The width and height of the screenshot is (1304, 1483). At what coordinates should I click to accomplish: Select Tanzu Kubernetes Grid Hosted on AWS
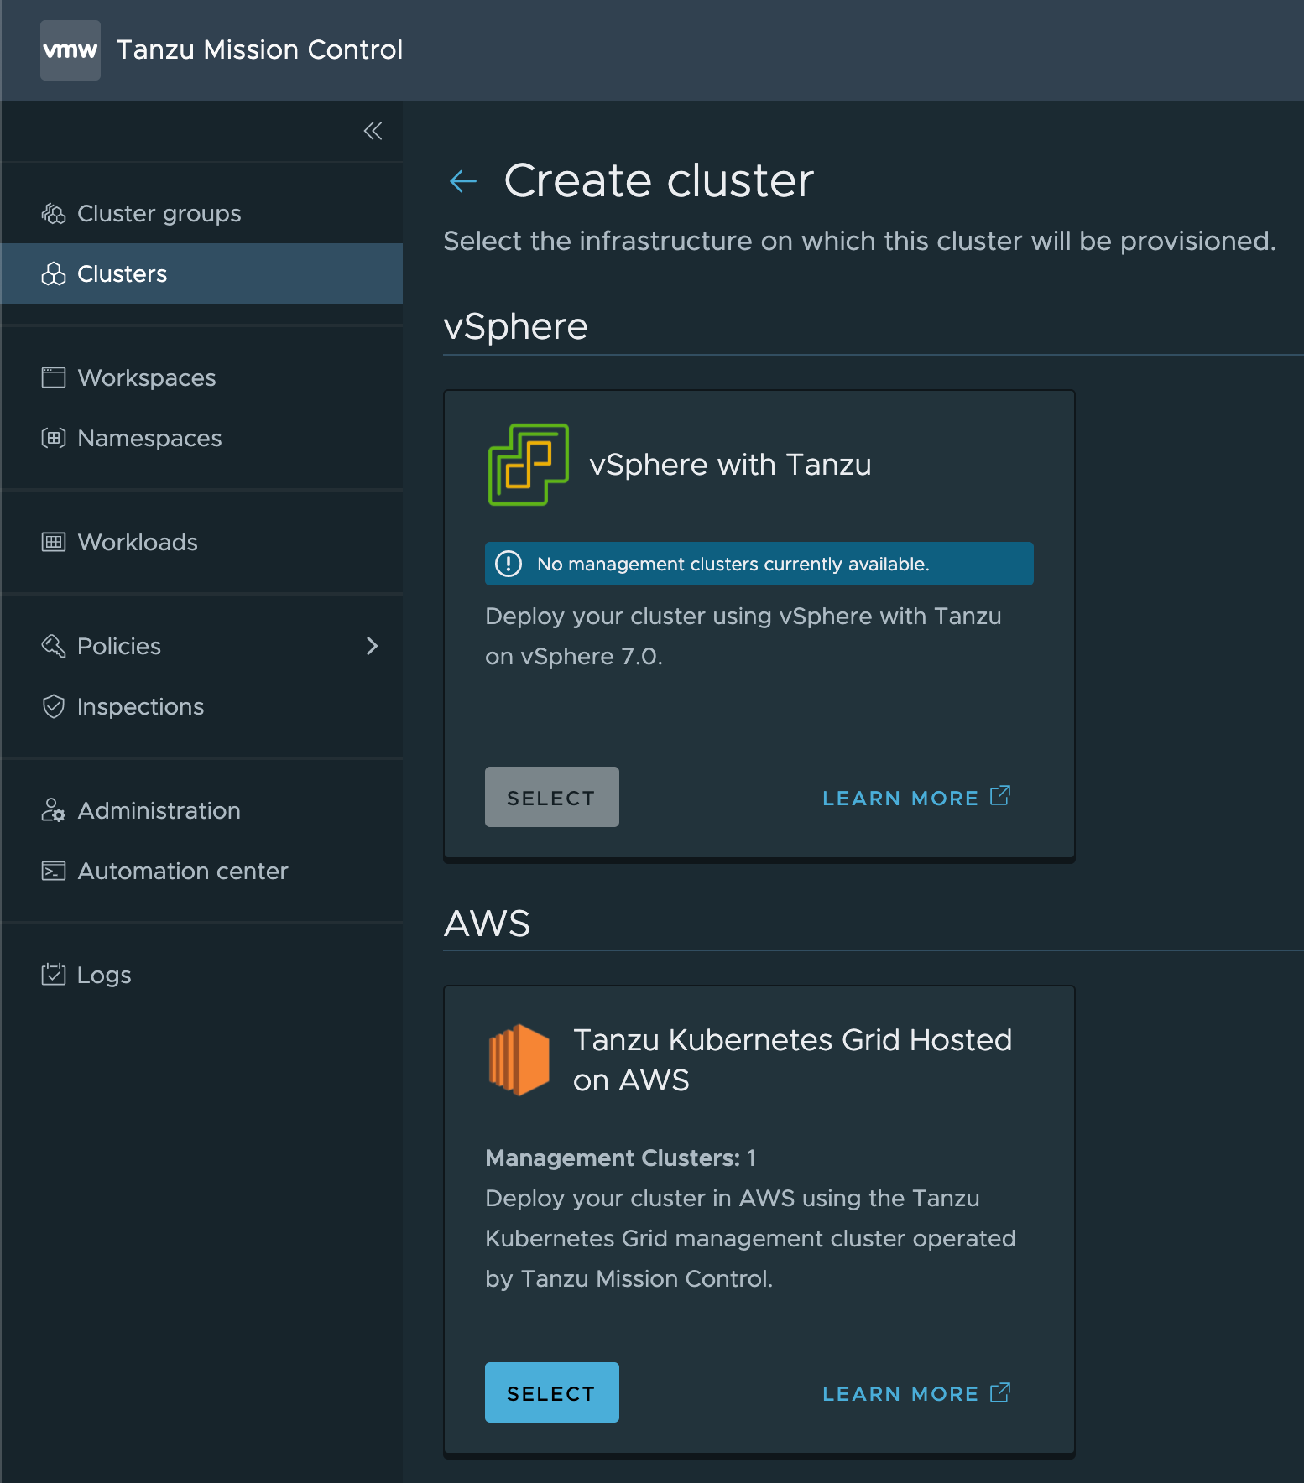pos(552,1392)
